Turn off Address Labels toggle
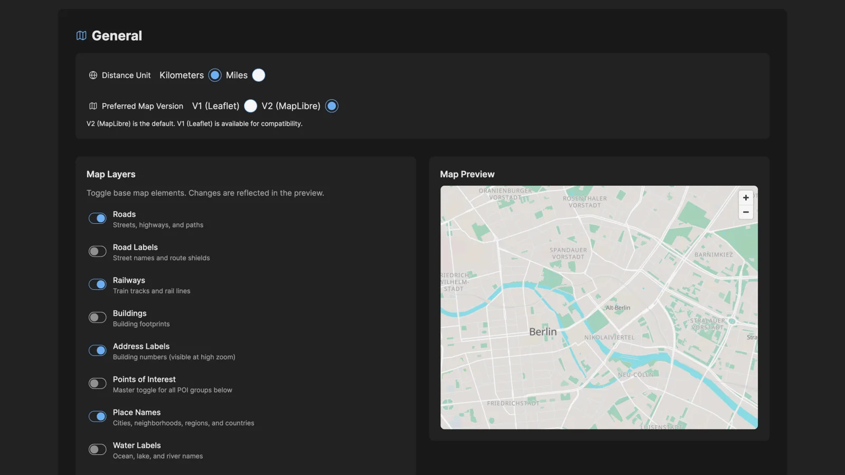Image resolution: width=845 pixels, height=475 pixels. tap(97, 350)
